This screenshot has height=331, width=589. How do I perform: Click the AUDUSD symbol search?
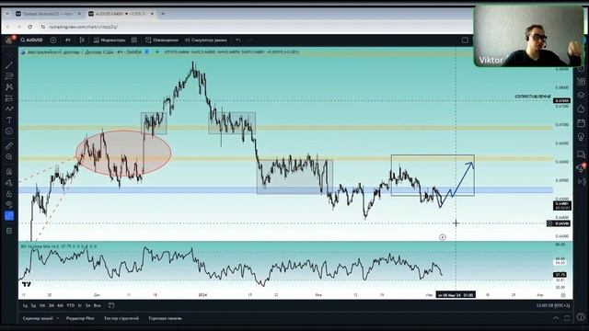[x=32, y=40]
